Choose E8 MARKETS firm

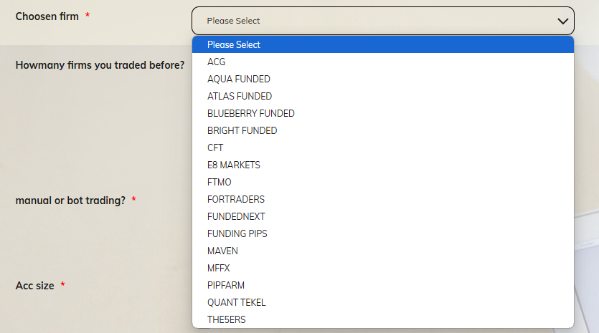pos(383,165)
